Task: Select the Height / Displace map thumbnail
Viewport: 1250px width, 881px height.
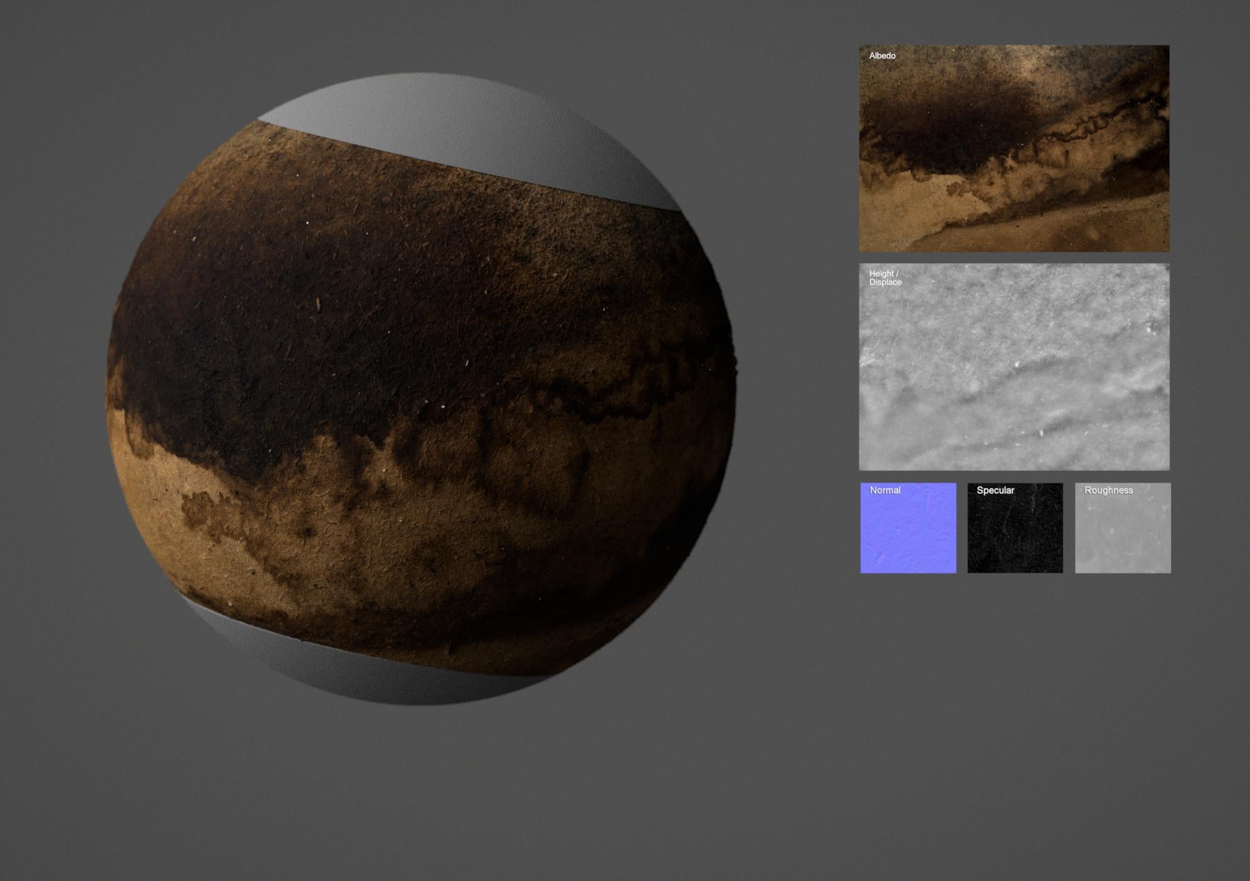Action: (1014, 367)
